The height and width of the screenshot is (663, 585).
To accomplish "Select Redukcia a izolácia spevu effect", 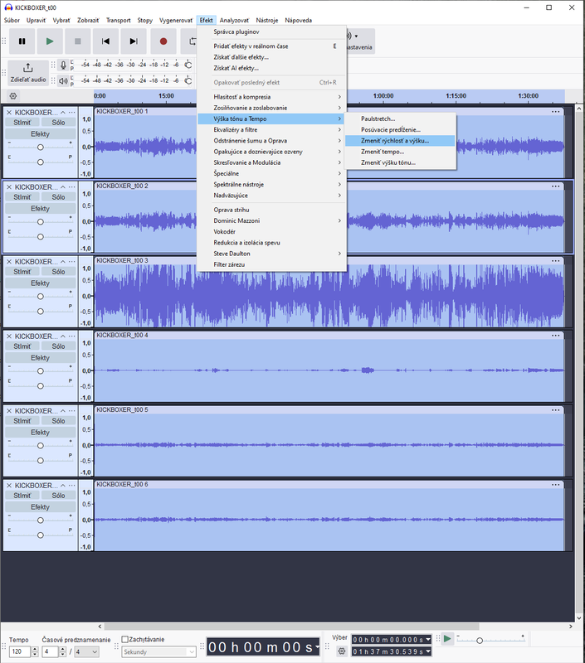I will [272, 243].
